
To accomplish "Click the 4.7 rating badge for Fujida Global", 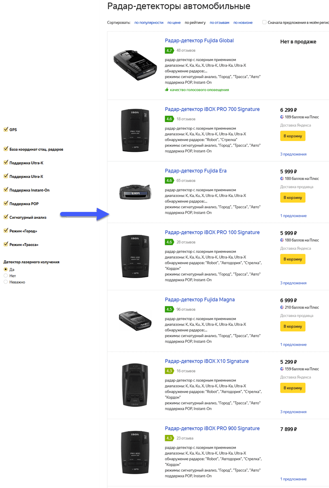I will (x=169, y=51).
